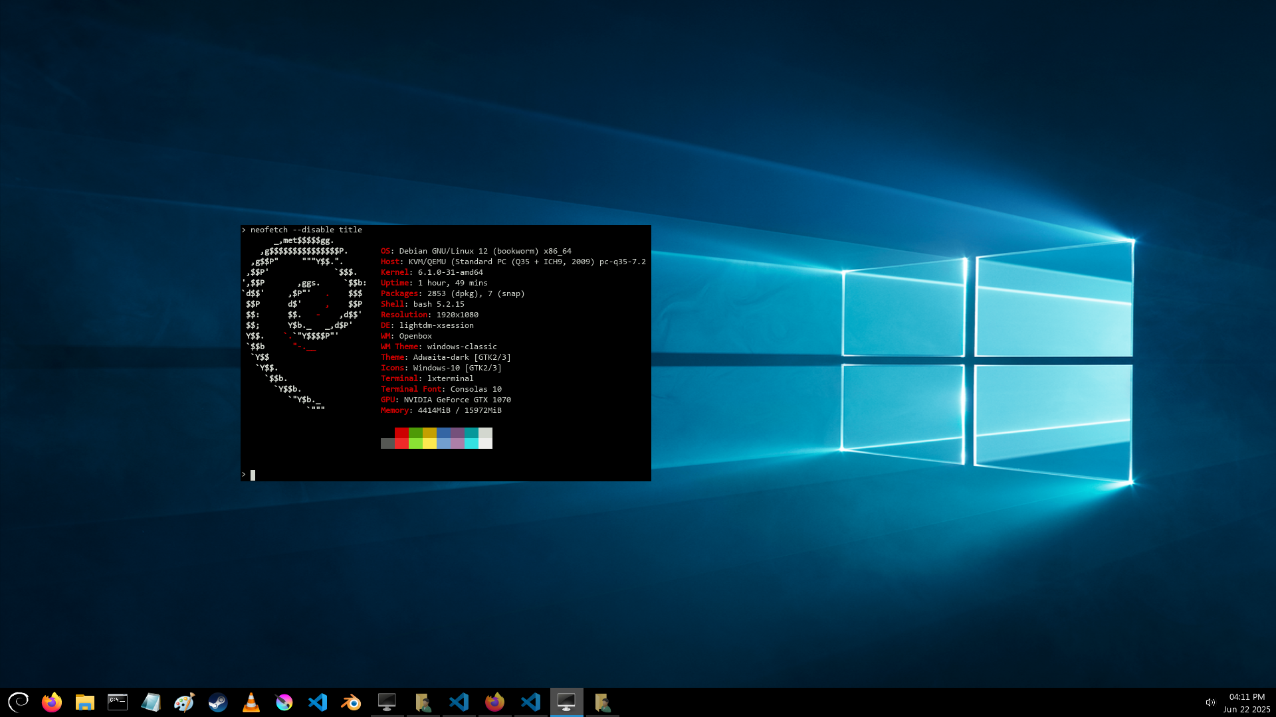Launch VLC media player cone icon
The image size is (1276, 717).
click(251, 702)
